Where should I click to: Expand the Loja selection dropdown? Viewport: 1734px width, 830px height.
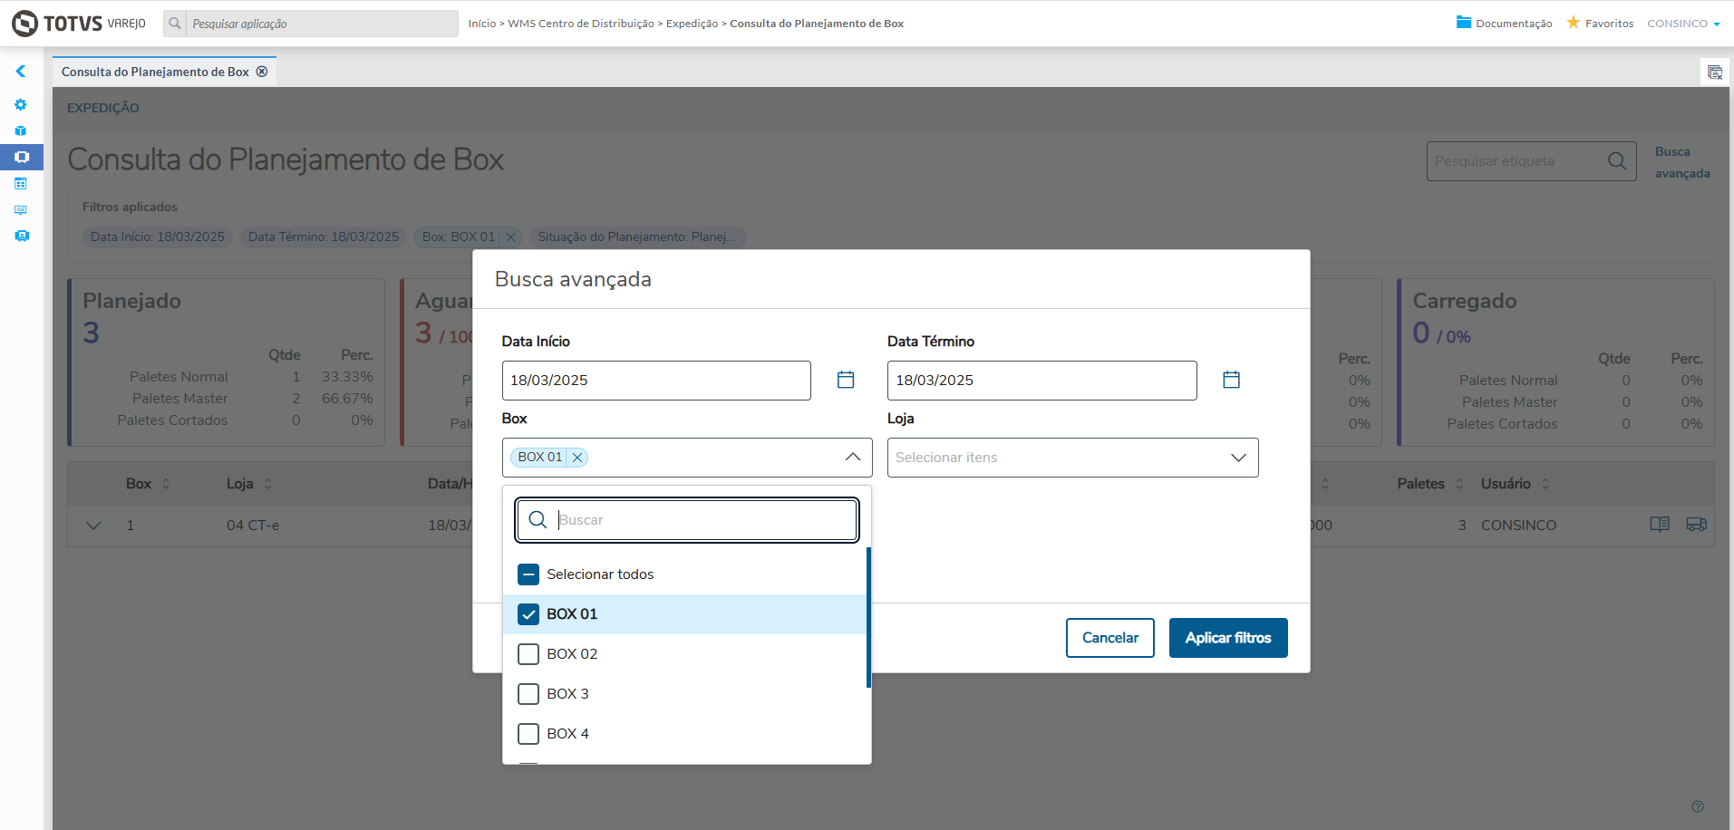[x=1237, y=458]
